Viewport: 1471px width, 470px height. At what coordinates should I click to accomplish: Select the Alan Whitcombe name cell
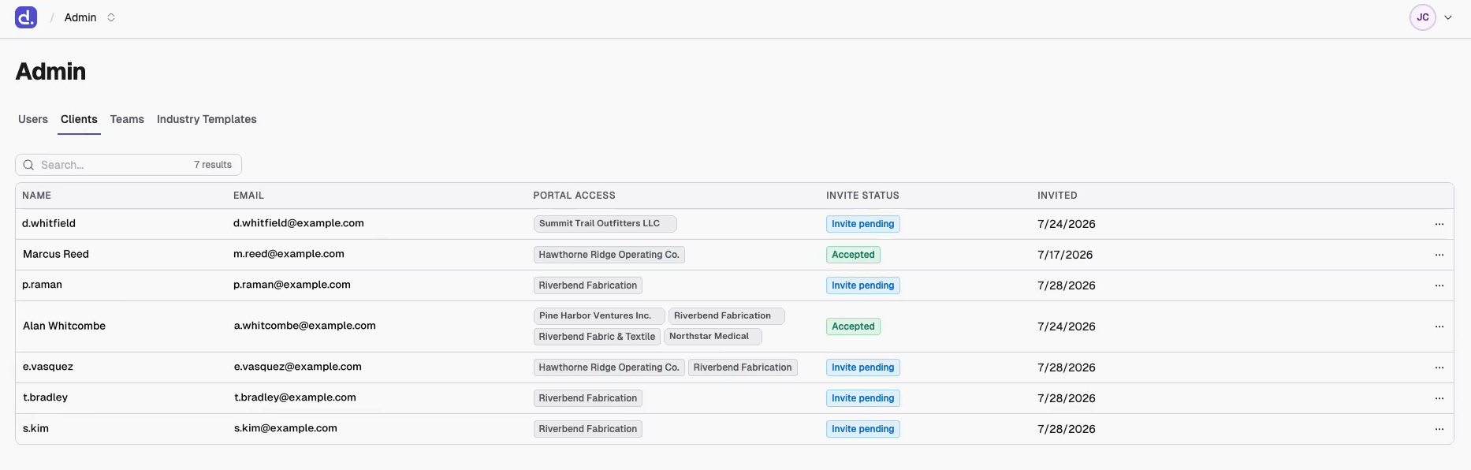pos(64,326)
